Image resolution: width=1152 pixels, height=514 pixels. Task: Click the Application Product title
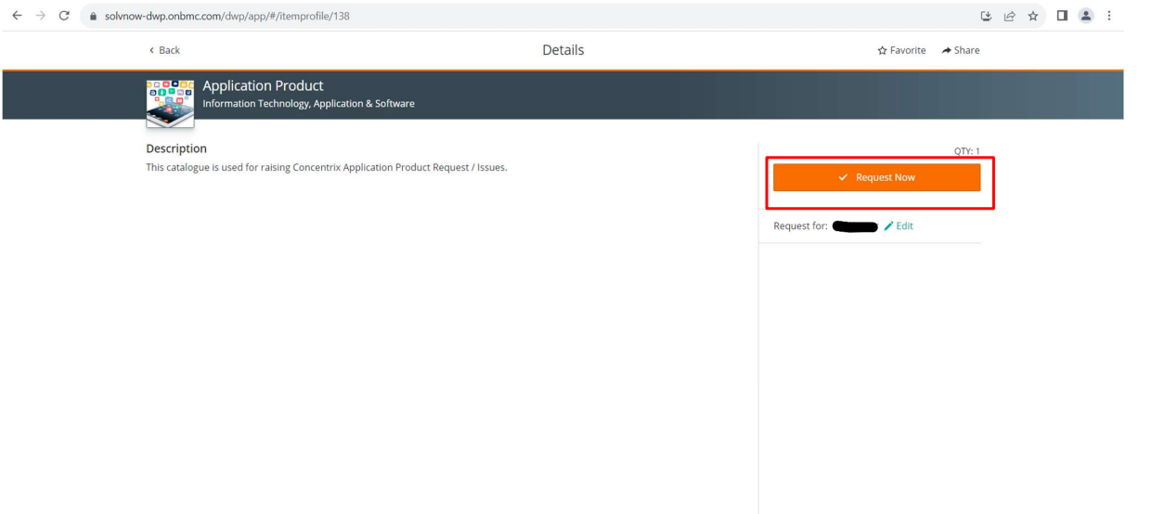click(x=263, y=86)
